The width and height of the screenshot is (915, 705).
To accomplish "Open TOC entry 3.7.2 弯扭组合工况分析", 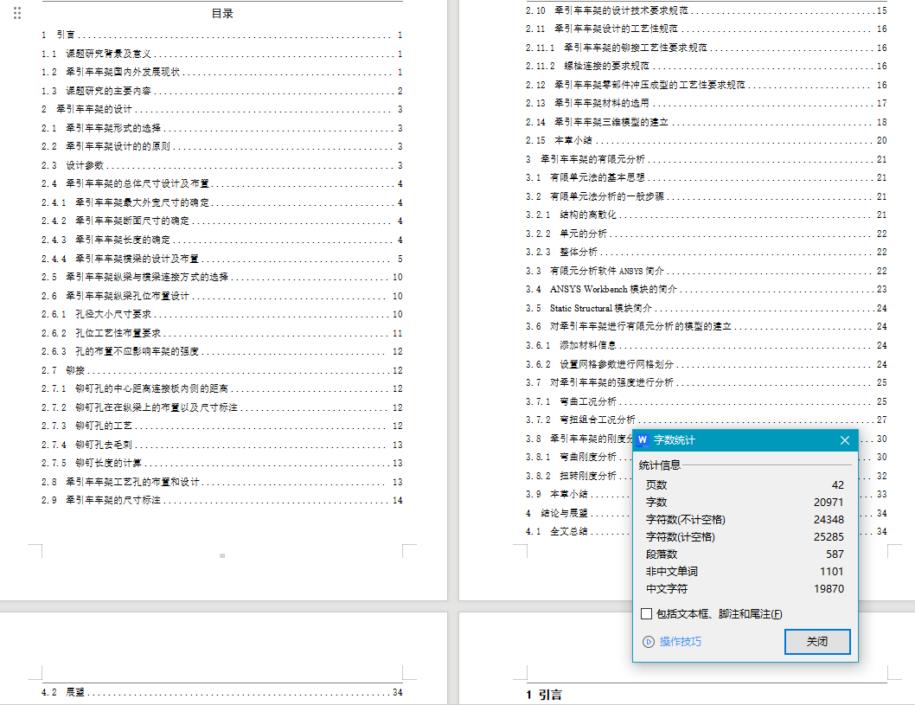I will [706, 420].
